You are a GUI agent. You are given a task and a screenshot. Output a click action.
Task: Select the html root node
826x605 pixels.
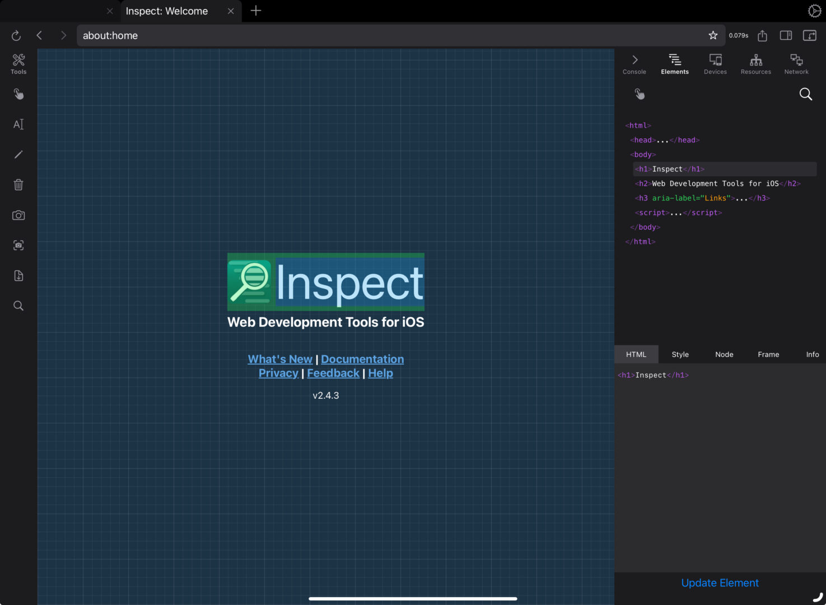[638, 125]
